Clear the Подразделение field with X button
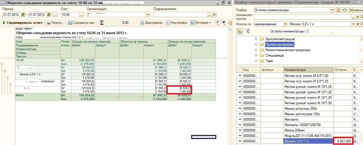363x145 pixels. (x=215, y=15)
